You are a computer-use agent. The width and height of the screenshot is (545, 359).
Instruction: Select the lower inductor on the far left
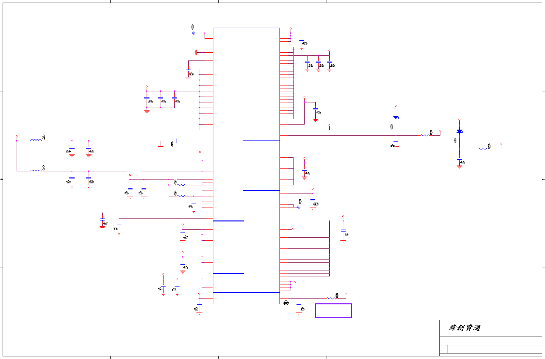pos(36,170)
